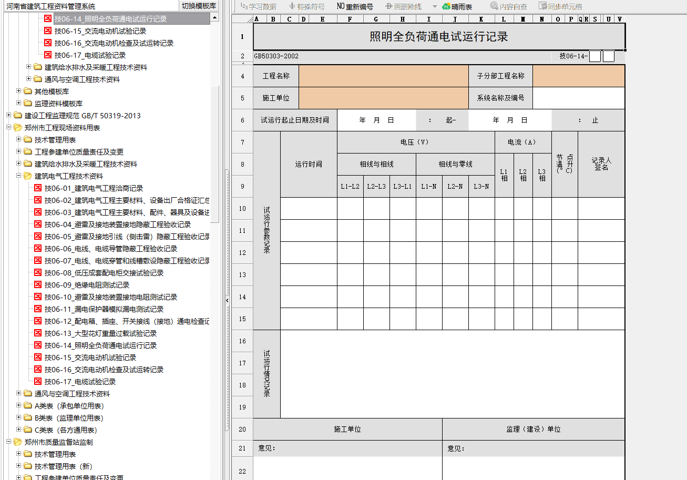Screen dimensions: 687x480
Task: Click the file icon of 技06-09_绝缘电阻测试记录
Action: (x=38, y=285)
